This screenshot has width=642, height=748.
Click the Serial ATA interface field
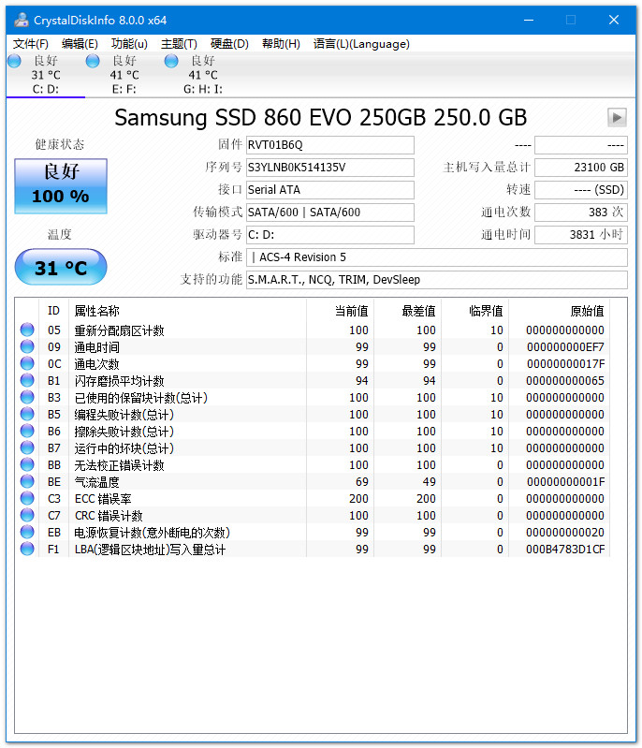point(330,190)
